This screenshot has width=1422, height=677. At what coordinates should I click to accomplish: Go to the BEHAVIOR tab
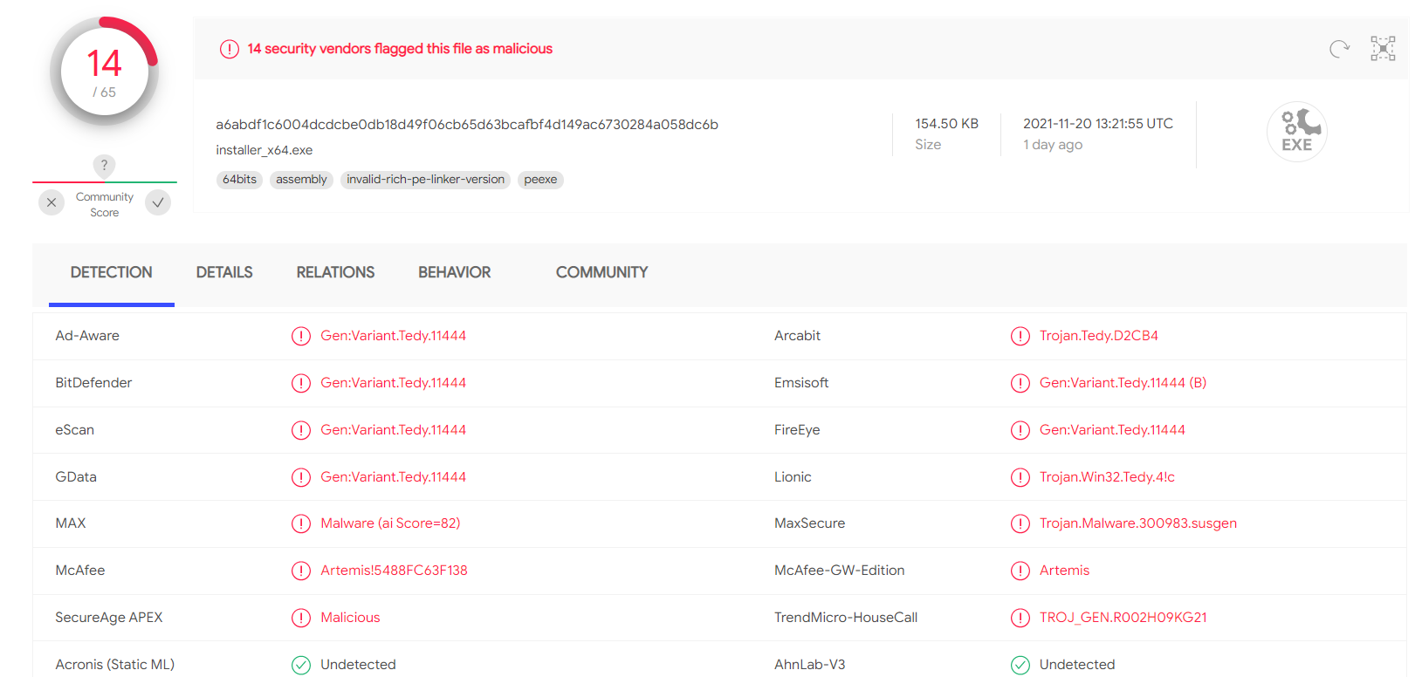pos(454,272)
